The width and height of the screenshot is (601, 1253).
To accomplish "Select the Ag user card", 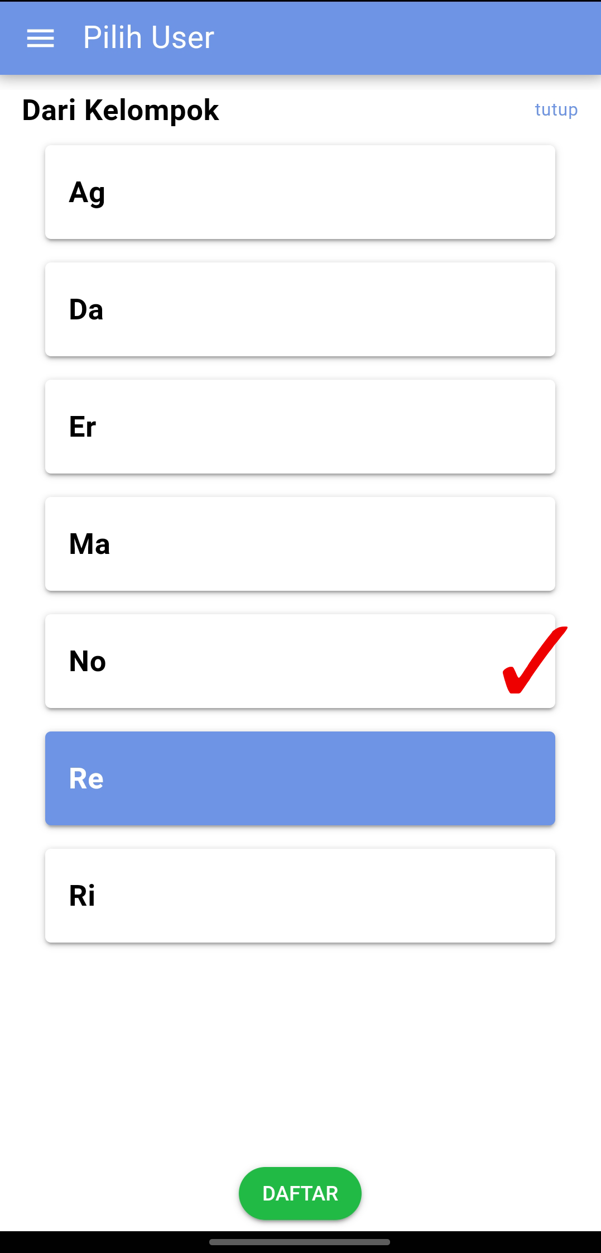I will [x=300, y=192].
